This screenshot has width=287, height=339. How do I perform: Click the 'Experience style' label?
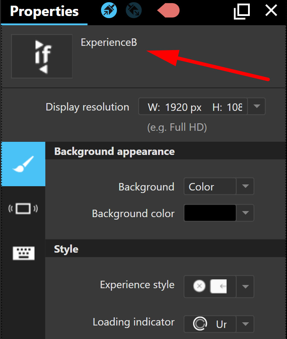pos(137,285)
